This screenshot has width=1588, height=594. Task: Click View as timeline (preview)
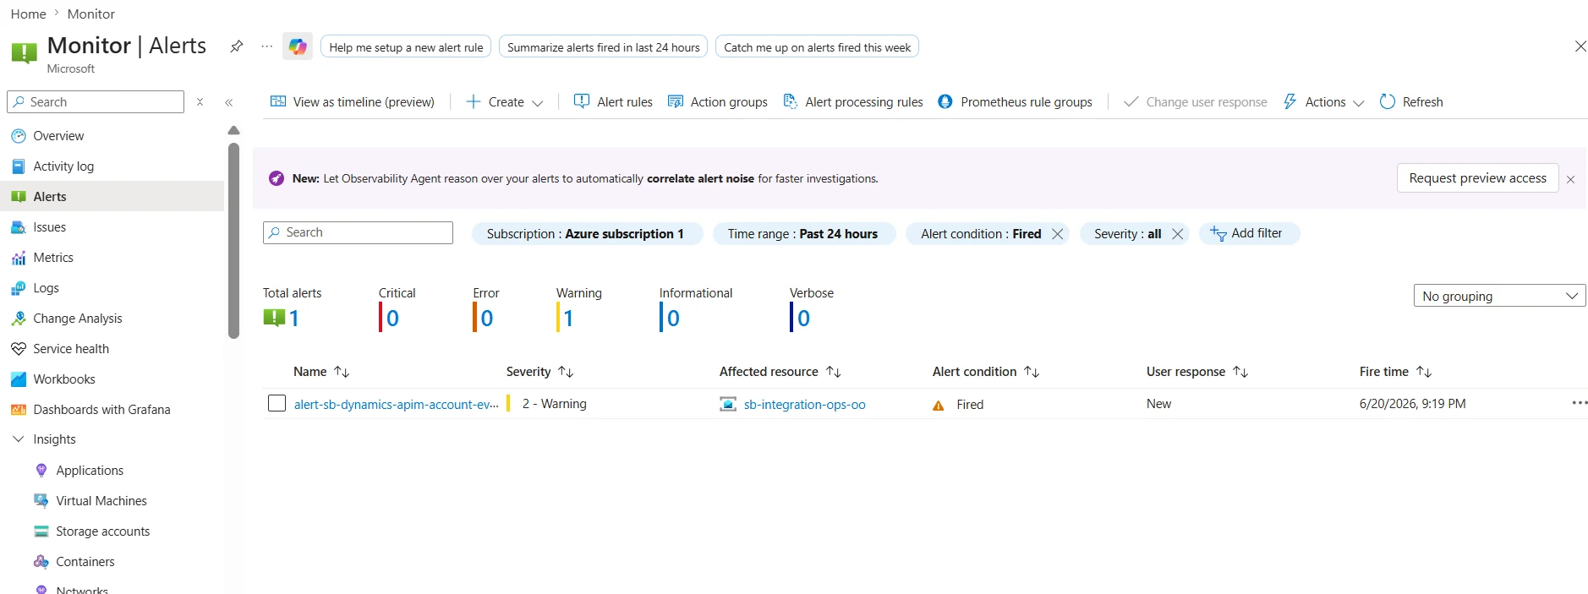(x=353, y=101)
